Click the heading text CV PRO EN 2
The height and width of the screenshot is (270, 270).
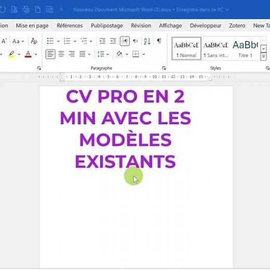click(x=125, y=96)
